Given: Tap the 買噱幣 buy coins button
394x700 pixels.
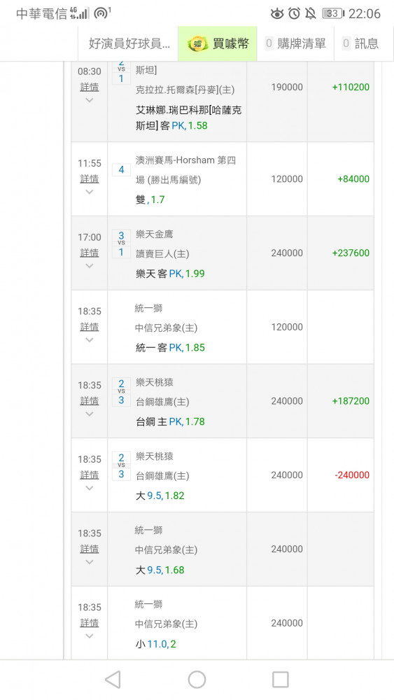Looking at the screenshot, I should point(218,43).
